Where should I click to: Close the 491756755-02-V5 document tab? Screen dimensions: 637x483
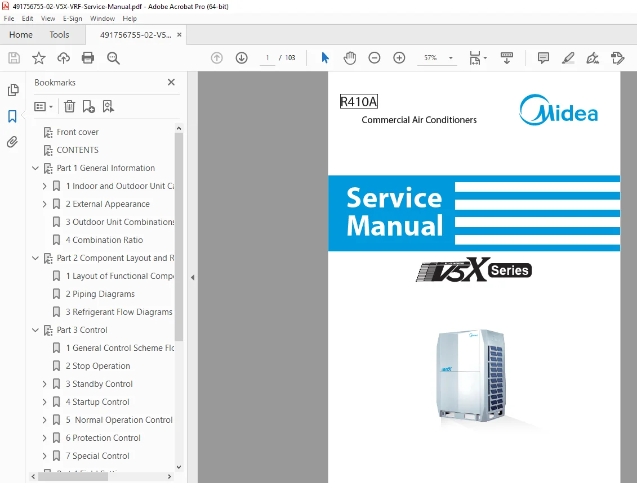[179, 35]
